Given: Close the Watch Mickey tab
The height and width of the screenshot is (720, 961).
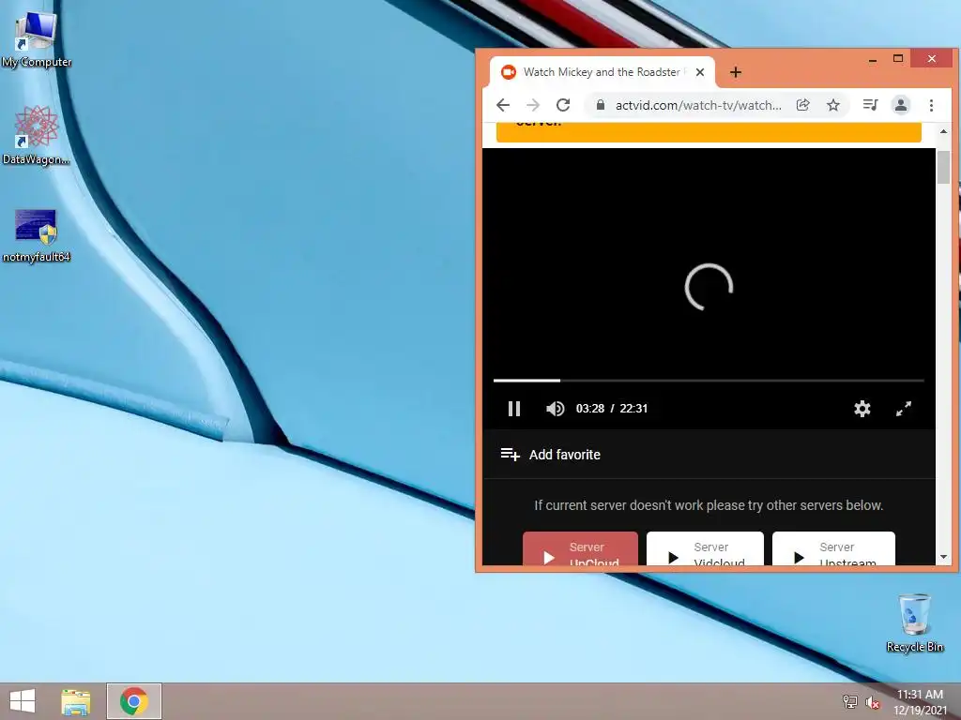Looking at the screenshot, I should click(x=700, y=72).
